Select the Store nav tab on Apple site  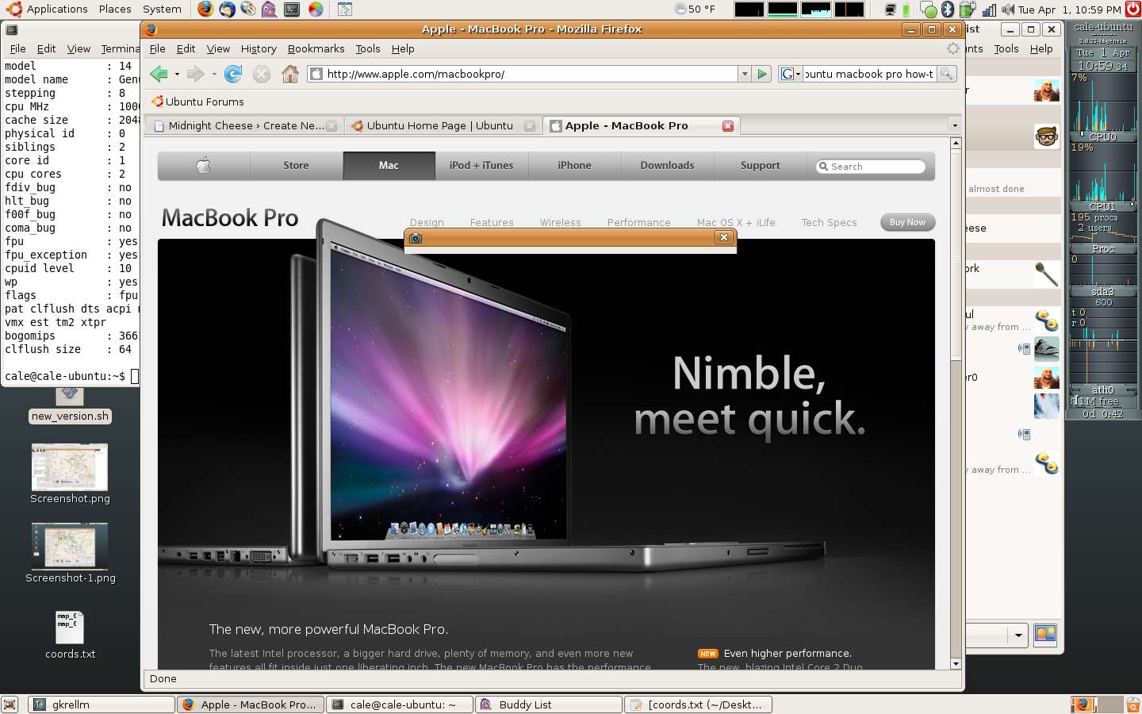coord(296,165)
